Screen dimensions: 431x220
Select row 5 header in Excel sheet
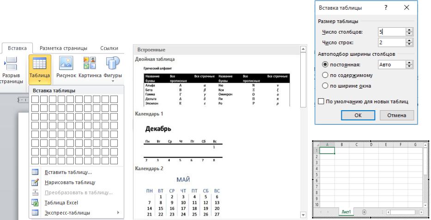click(x=316, y=174)
